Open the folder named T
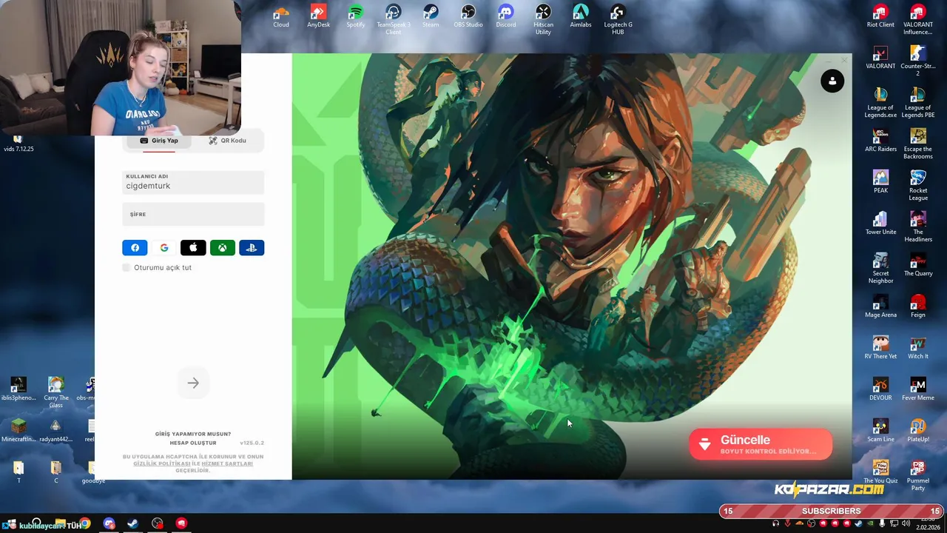 click(18, 472)
